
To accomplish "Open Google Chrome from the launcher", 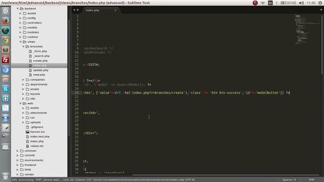I will (6, 40).
